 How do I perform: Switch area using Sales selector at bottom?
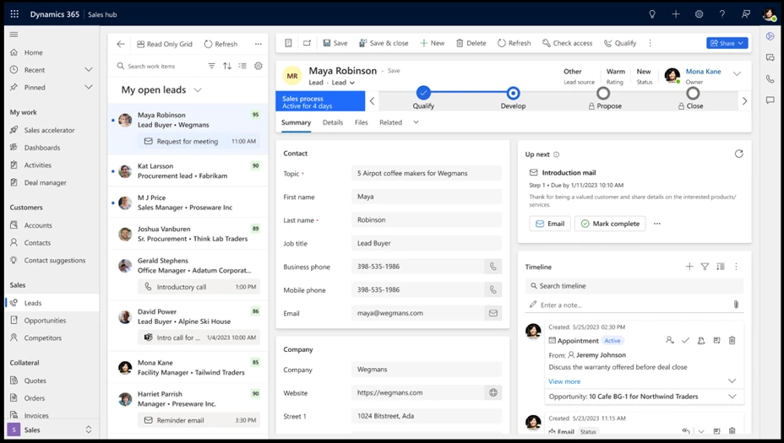pos(50,429)
